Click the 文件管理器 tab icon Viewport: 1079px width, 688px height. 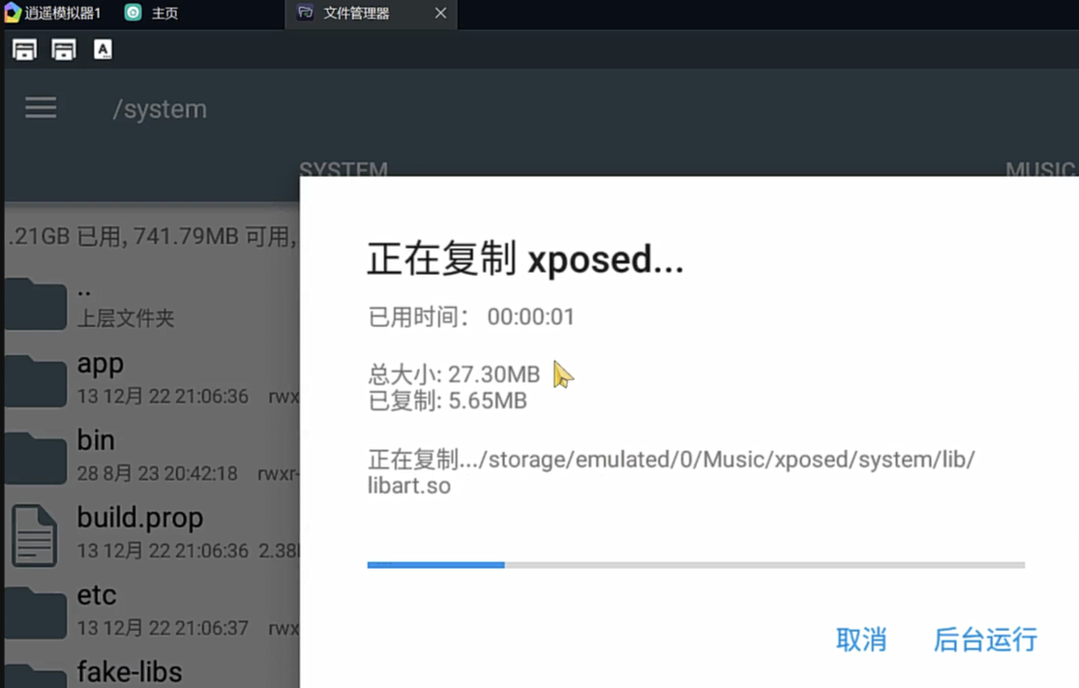[305, 13]
